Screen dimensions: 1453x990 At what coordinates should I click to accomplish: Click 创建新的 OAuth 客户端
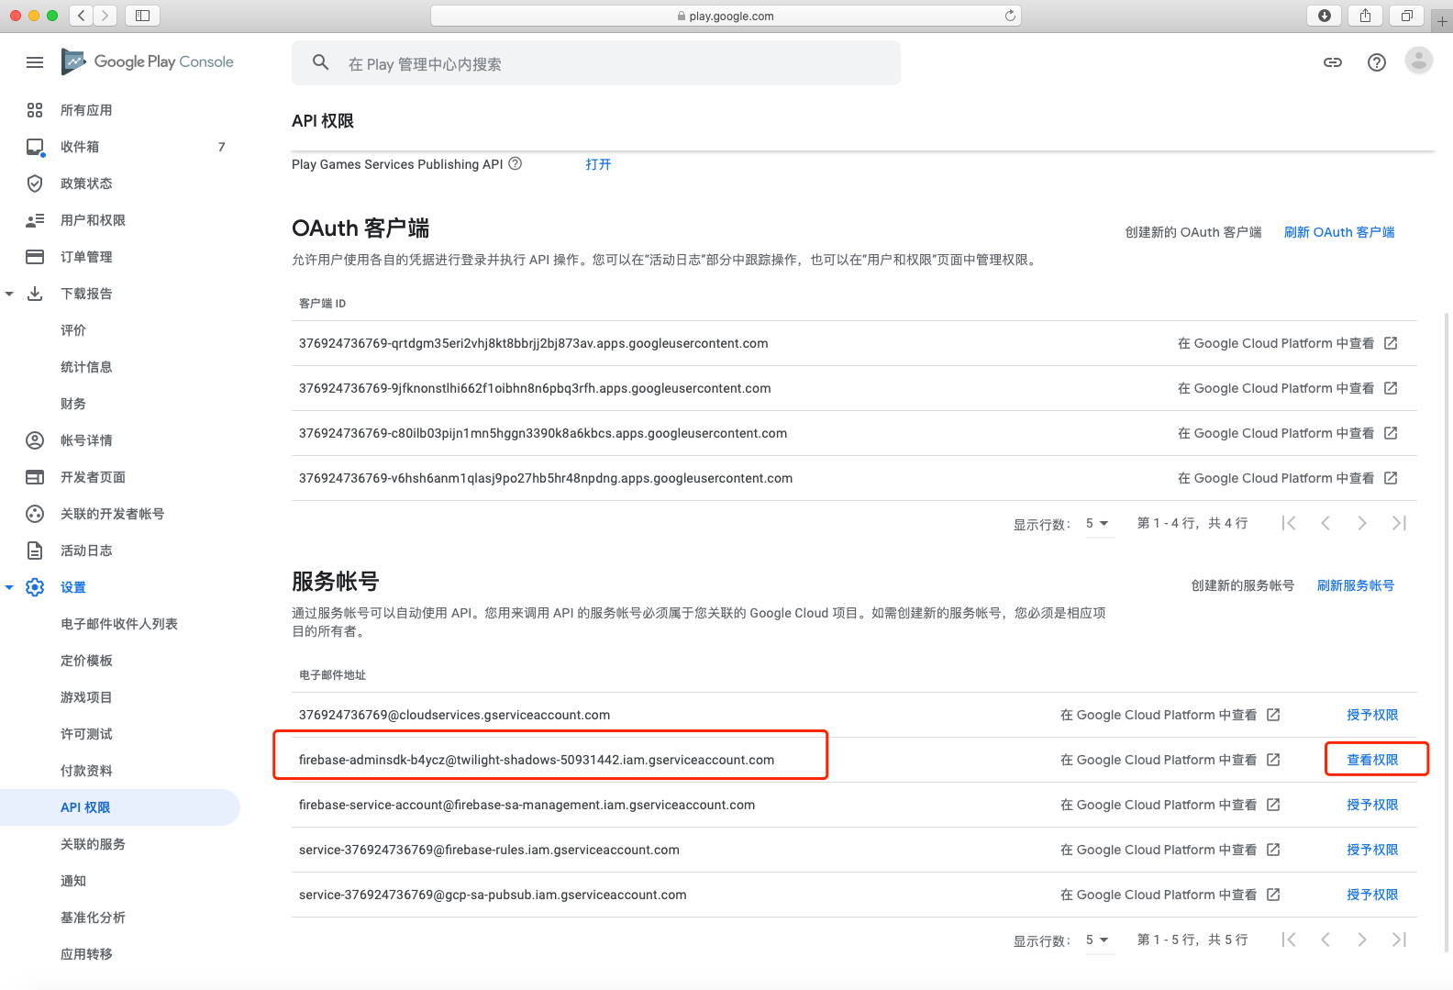click(x=1193, y=232)
